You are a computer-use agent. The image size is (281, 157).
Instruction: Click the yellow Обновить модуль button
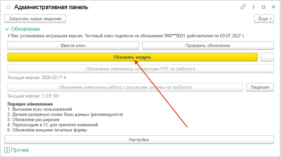(133, 57)
